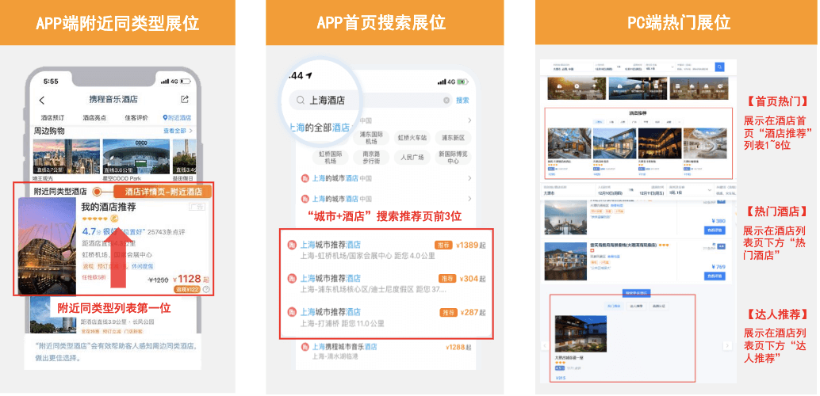Open the ¥380 hotel photo
The height and width of the screenshot is (396, 820).
[x=565, y=216]
